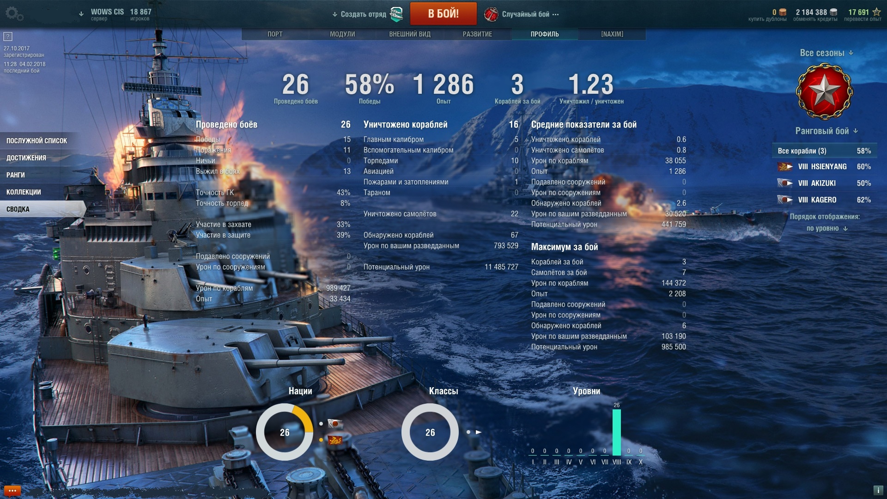This screenshot has height=499, width=887.
Task: Switch to the Порт tab
Action: (275, 34)
